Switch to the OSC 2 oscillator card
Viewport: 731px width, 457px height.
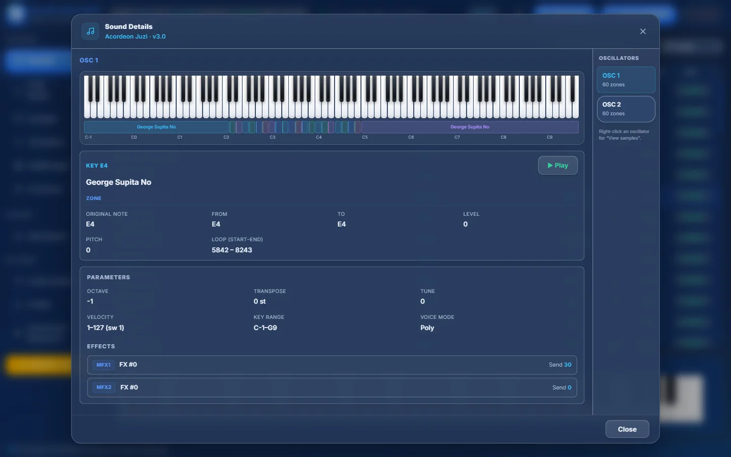[x=625, y=109]
